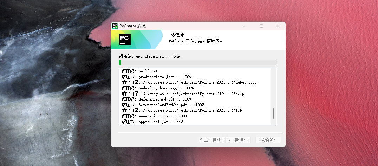This screenshot has width=378, height=166.
Task: Select the product-info.json... 100% log line
Action: click(x=157, y=77)
